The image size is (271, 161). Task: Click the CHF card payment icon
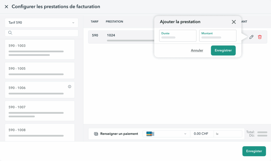tap(150, 134)
